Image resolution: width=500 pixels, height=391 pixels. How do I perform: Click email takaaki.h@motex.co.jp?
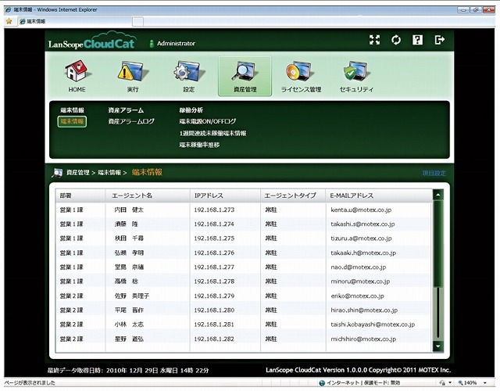(x=363, y=253)
